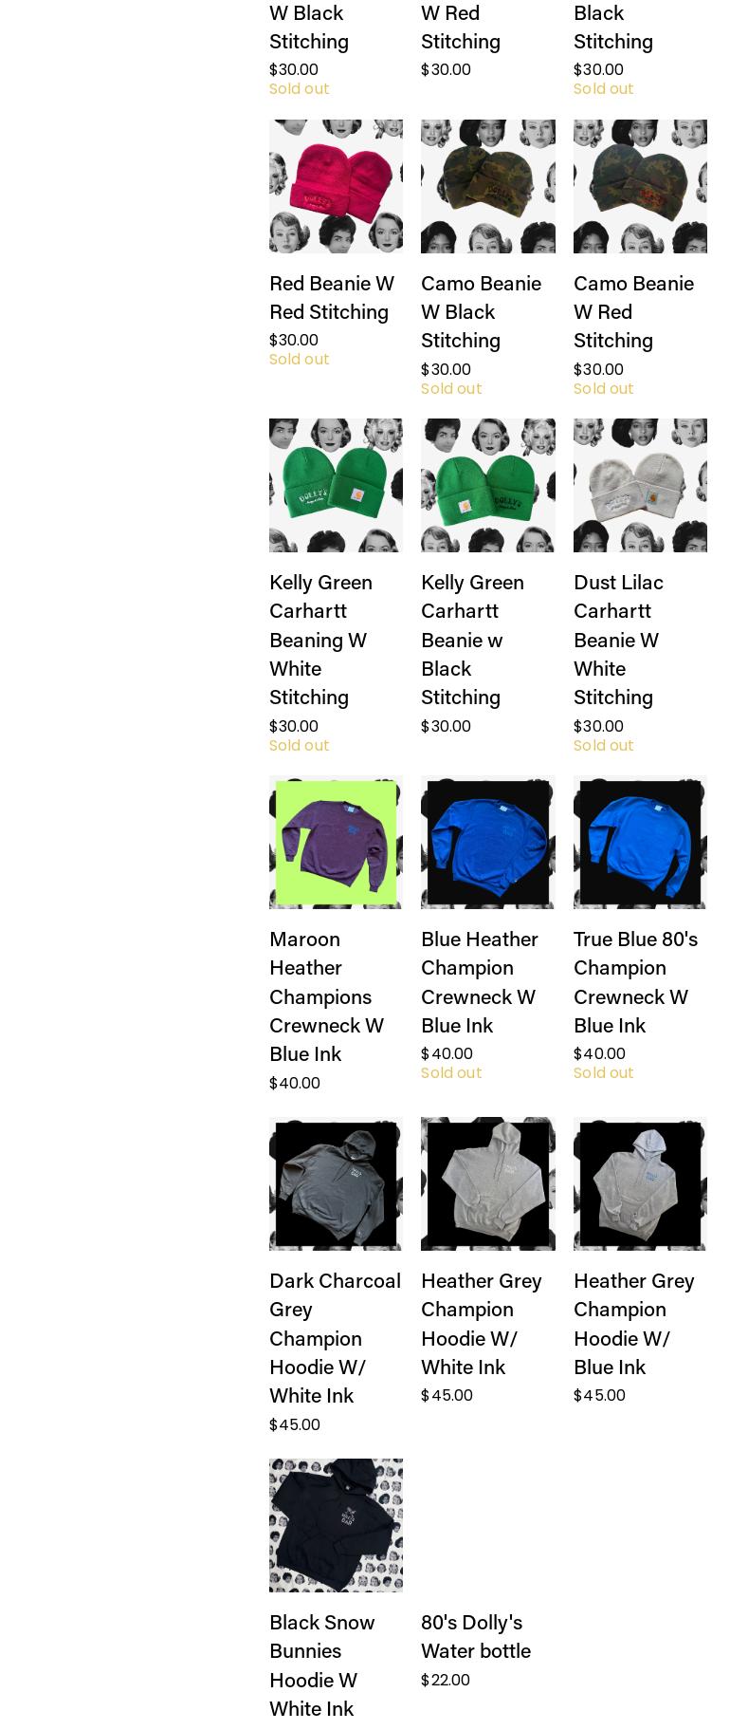Open the Dark Charcoal Grey hoodie image
This screenshot has height=1730, width=730.
(336, 1183)
